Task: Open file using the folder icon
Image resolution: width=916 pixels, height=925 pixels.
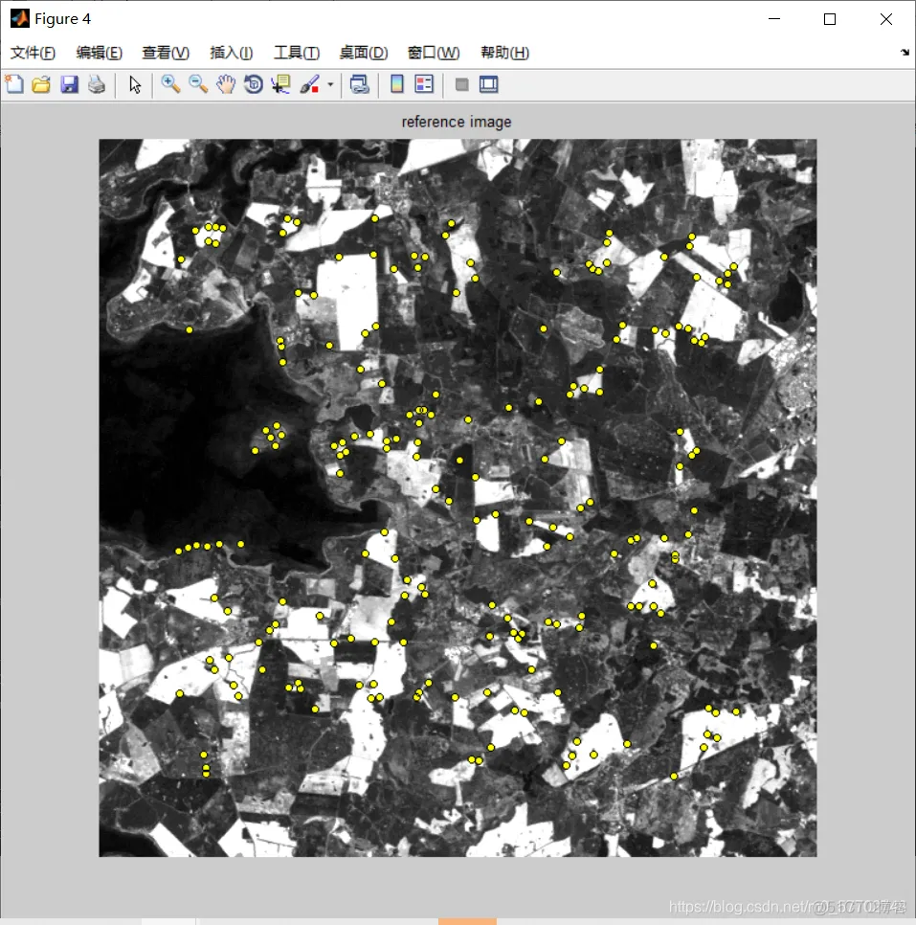Action: coord(41,84)
